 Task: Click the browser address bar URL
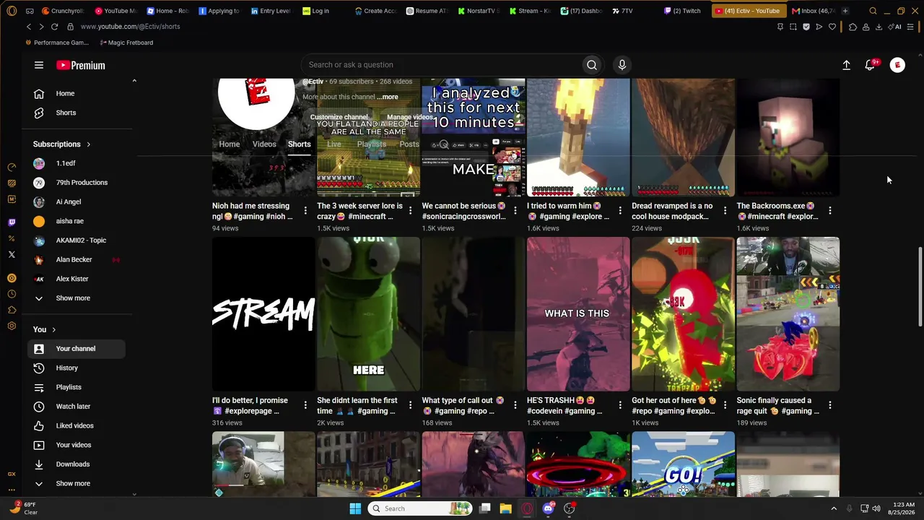point(131,27)
